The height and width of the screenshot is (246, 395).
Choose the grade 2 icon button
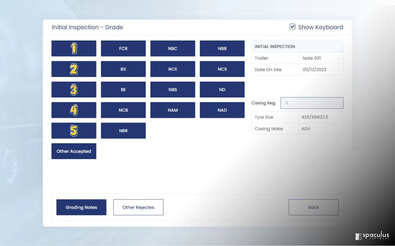(74, 69)
